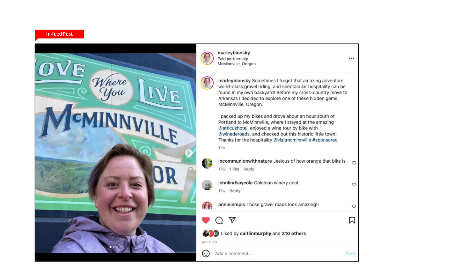This screenshot has width=472, height=266.
Task: Reply to incommunionwithnature's comment
Action: point(249,169)
